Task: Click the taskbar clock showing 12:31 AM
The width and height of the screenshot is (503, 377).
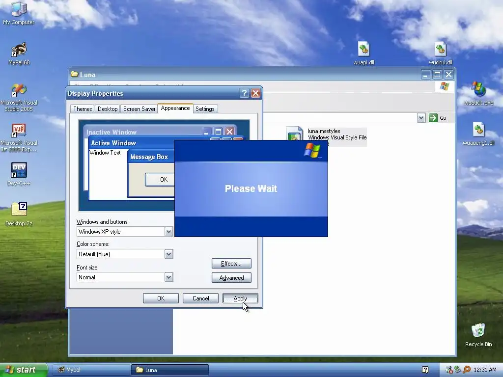Action: click(485, 370)
